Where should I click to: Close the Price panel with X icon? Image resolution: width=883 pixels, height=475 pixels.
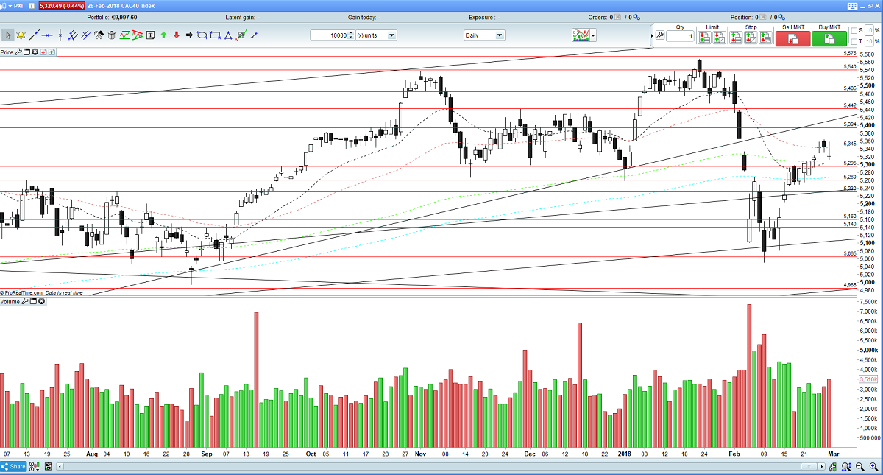click(35, 52)
